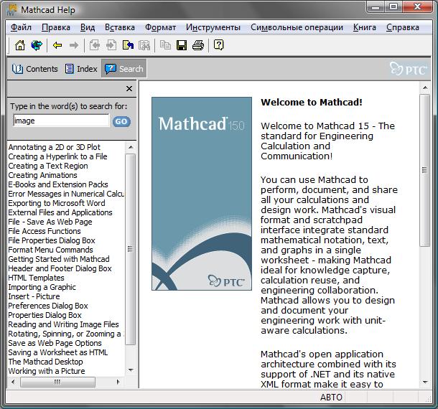Navigate back with yellow left arrow
The image size is (438, 409).
[x=57, y=45]
